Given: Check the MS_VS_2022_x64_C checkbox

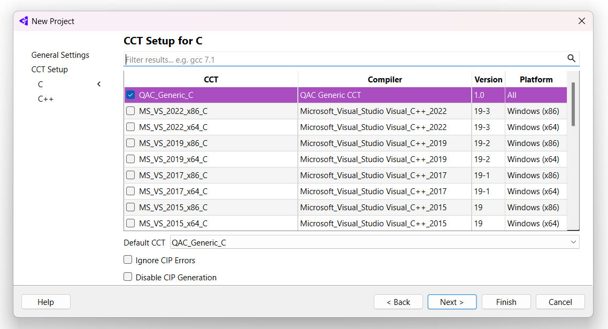Looking at the screenshot, I should tap(130, 127).
